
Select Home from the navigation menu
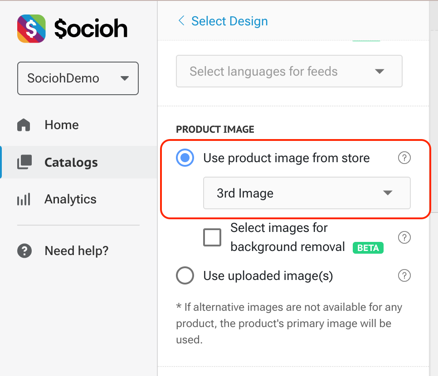[61, 125]
